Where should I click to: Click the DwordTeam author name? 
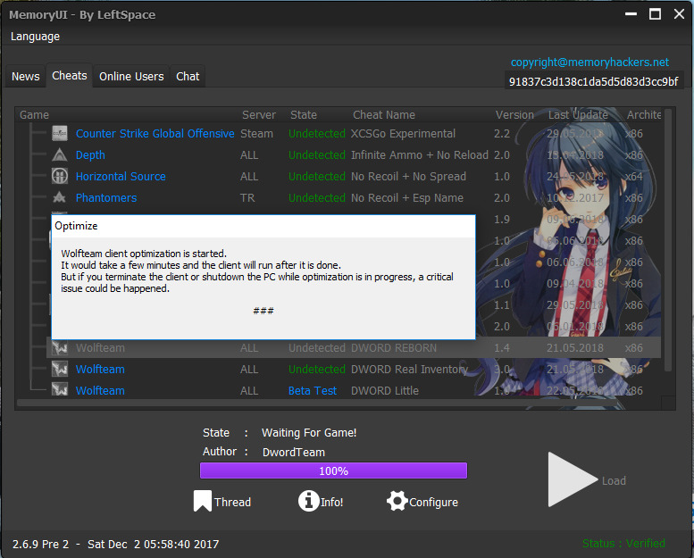[294, 453]
